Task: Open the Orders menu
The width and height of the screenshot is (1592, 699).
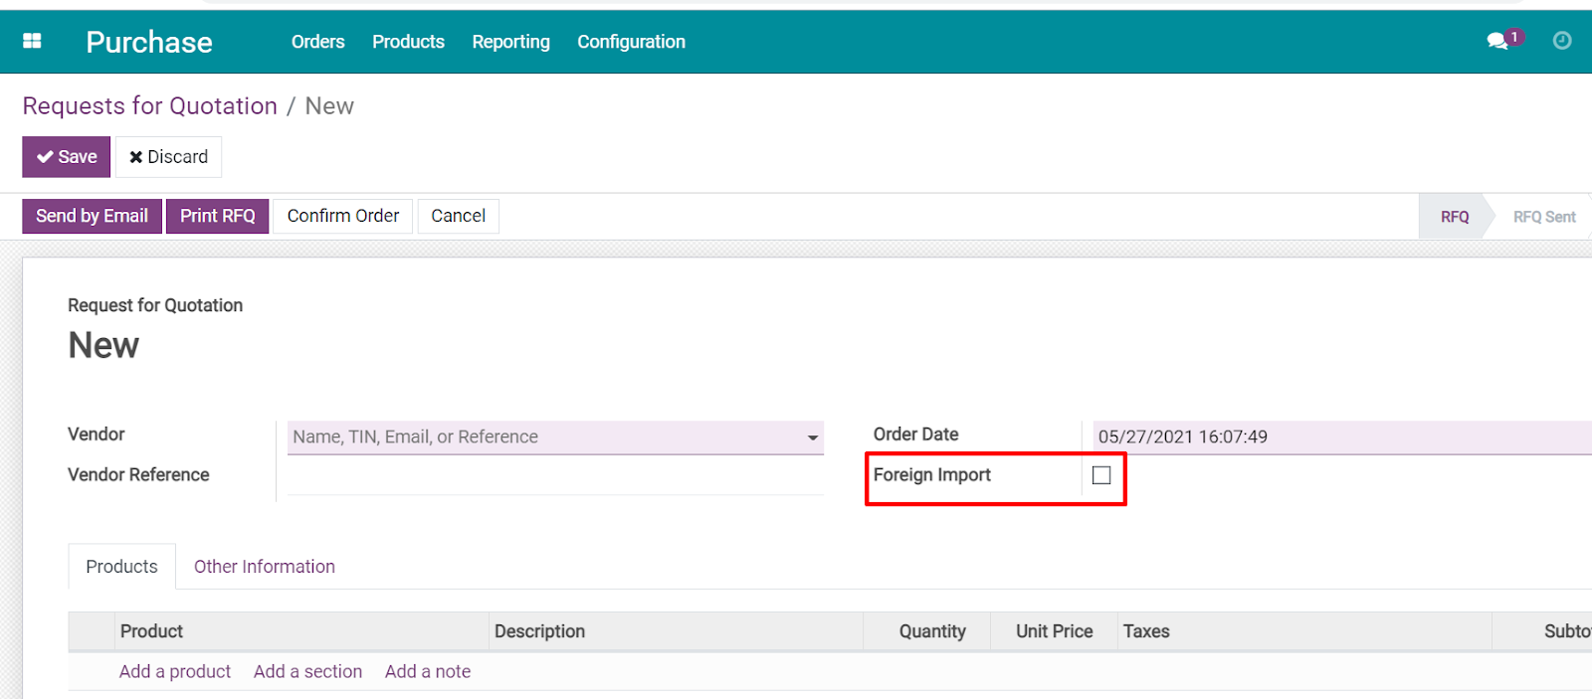Action: point(317,42)
